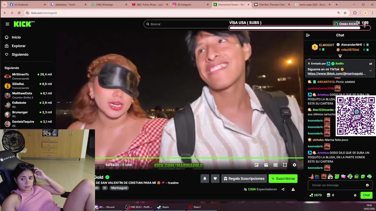This screenshot has width=376, height=211.
Task: Open Brunenger followed channel
Action: pos(28,114)
